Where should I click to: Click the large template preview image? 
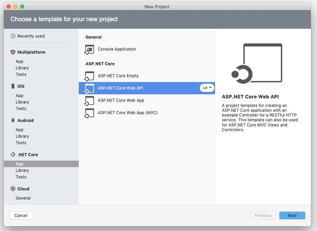tap(257, 64)
